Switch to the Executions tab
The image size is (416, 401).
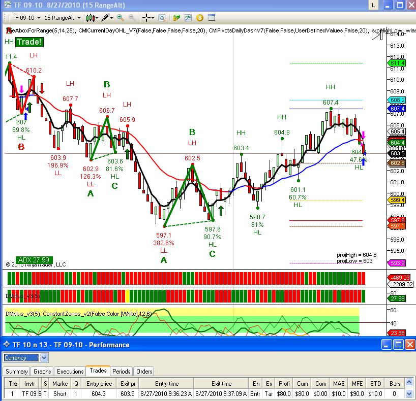pos(70,372)
